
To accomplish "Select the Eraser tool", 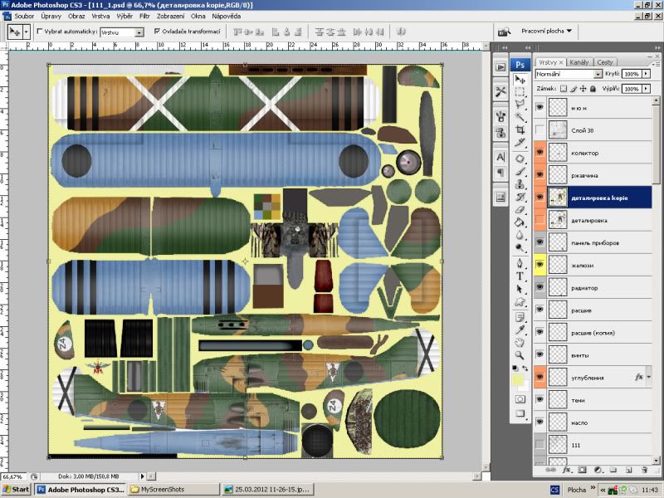I will [x=520, y=209].
